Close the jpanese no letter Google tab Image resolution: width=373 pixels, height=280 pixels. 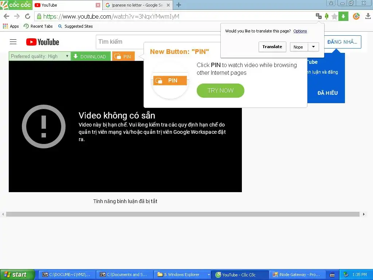[x=168, y=5]
